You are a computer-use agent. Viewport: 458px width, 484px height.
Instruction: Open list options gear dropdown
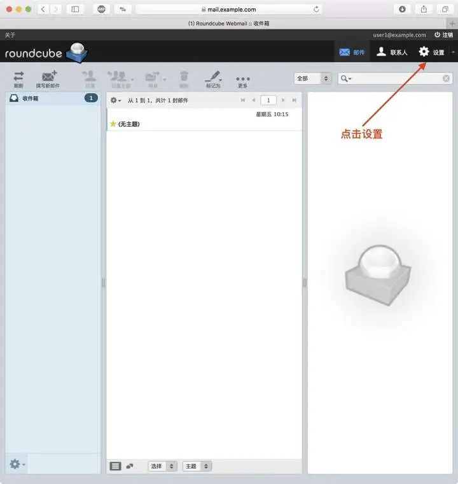pyautogui.click(x=116, y=101)
